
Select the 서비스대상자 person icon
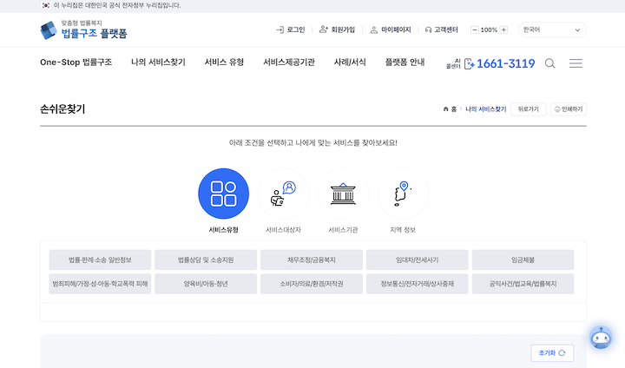283,194
